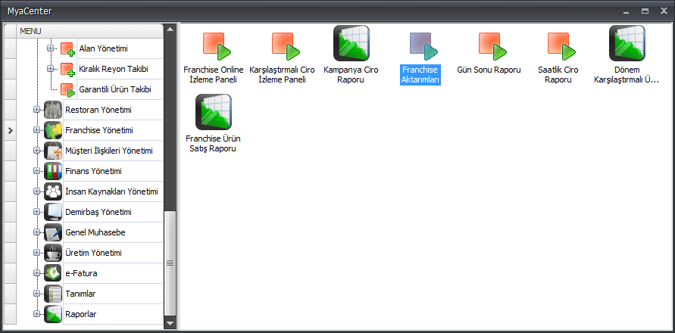Click the MENU column header
This screenshot has width=675, height=333.
click(89, 31)
